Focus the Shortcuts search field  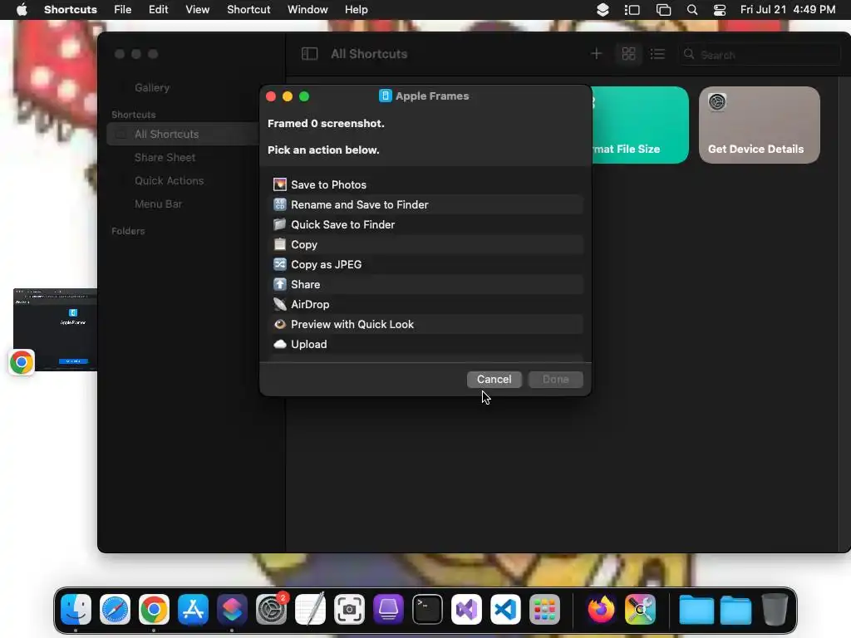click(759, 54)
